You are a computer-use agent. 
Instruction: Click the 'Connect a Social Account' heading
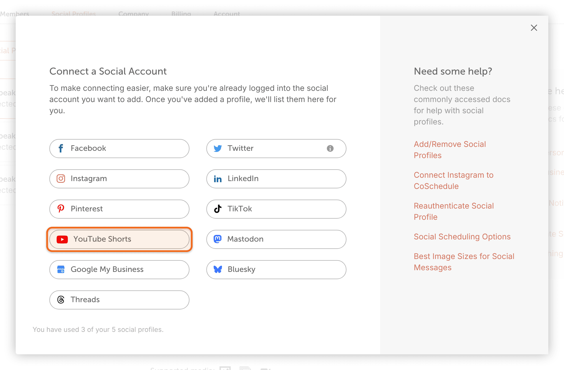108,71
